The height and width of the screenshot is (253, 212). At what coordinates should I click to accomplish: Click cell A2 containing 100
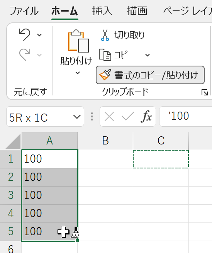coord(49,177)
